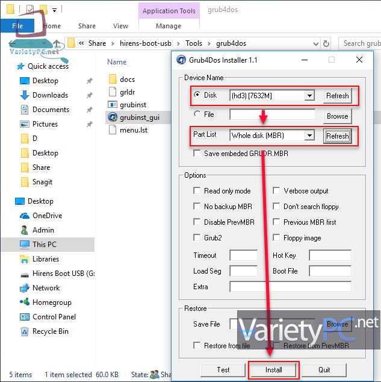Open the docs folder icon

point(113,79)
